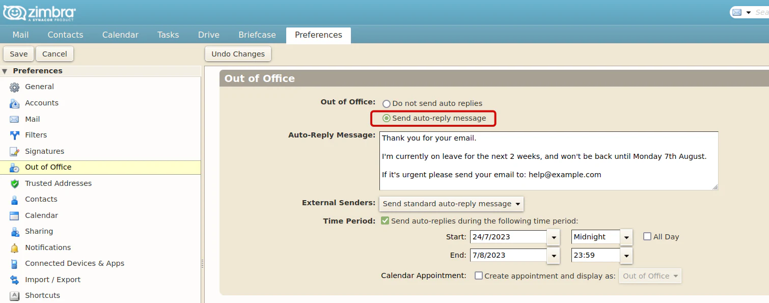Click the Start time field Midnight
Viewport: 769px width, 303px height.
click(595, 237)
